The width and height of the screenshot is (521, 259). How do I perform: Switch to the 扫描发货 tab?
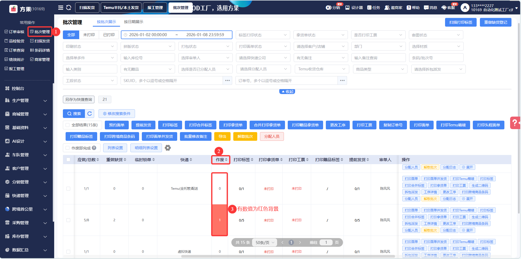87,8
